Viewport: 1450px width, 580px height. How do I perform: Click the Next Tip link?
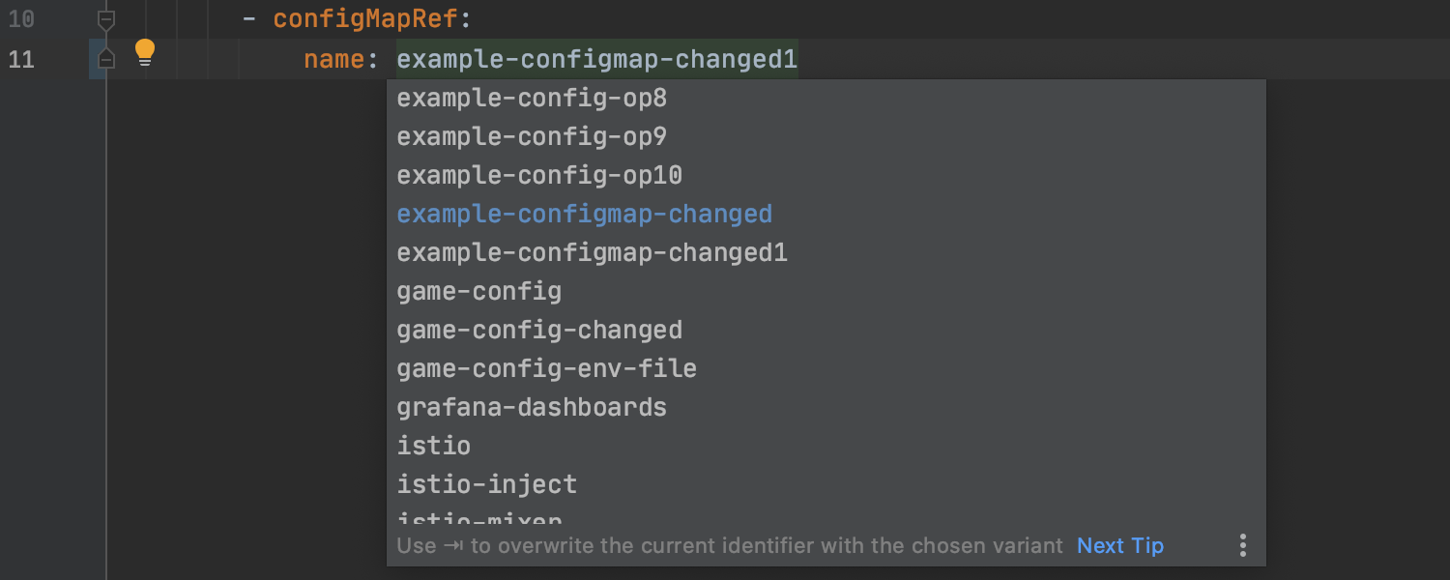point(1120,545)
